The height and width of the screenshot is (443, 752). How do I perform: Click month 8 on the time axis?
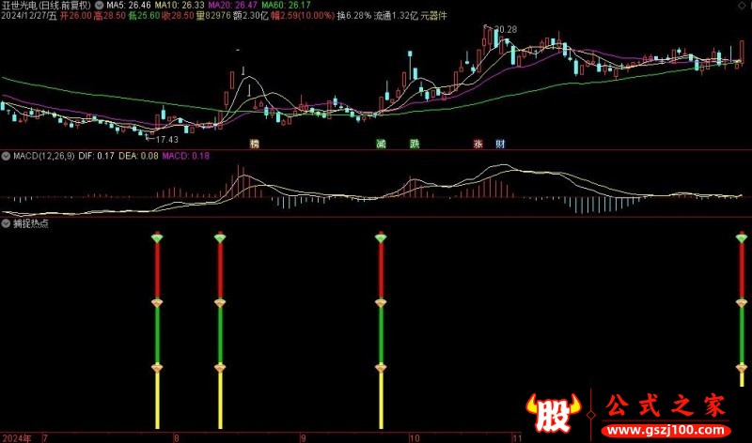click(177, 438)
